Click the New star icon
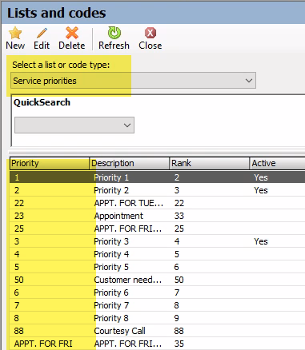This screenshot has height=350, width=305. click(15, 33)
